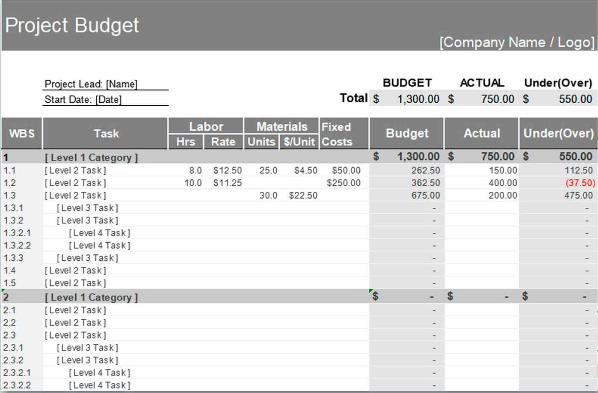Click the Level 3 Task at 2.3.1
The width and height of the screenshot is (598, 393).
tap(88, 348)
